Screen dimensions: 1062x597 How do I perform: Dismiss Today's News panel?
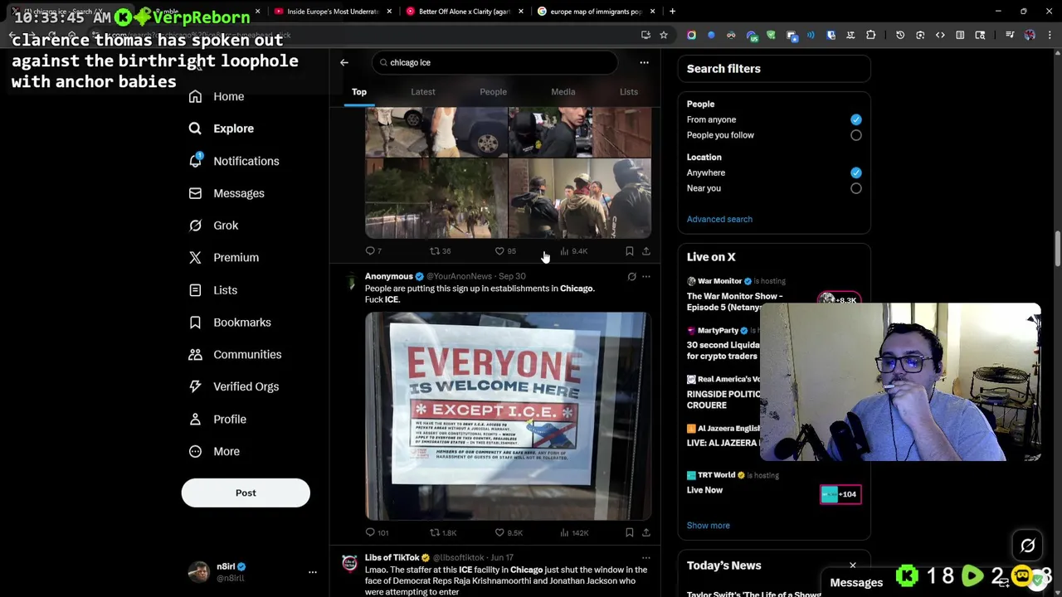point(852,565)
